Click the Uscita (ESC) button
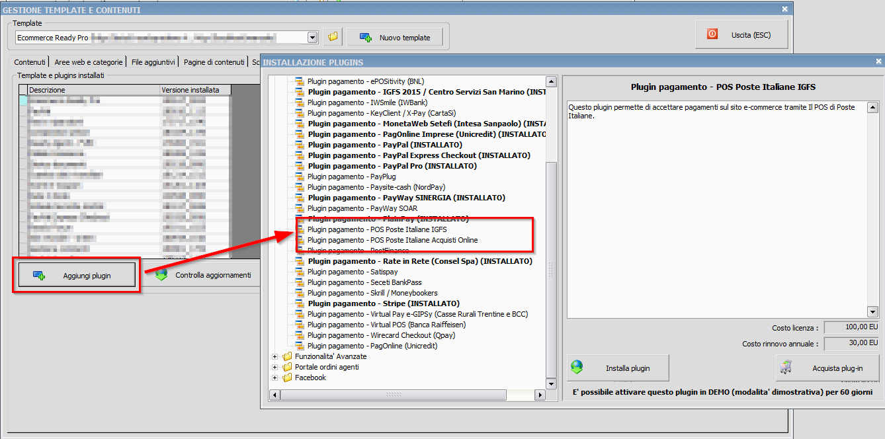 (x=741, y=34)
